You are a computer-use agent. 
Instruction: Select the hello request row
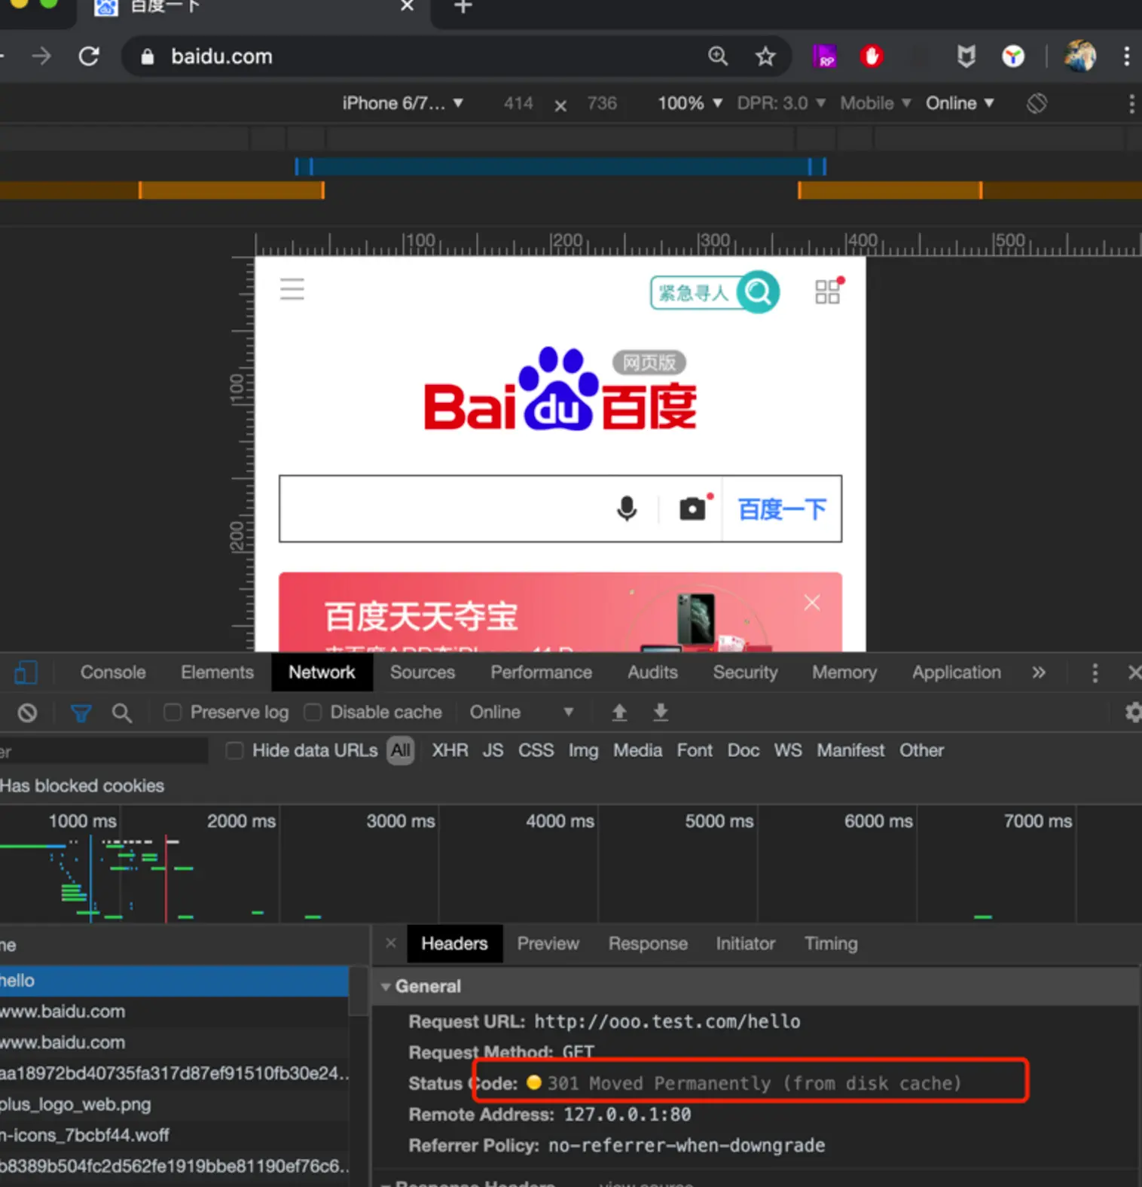pyautogui.click(x=175, y=981)
